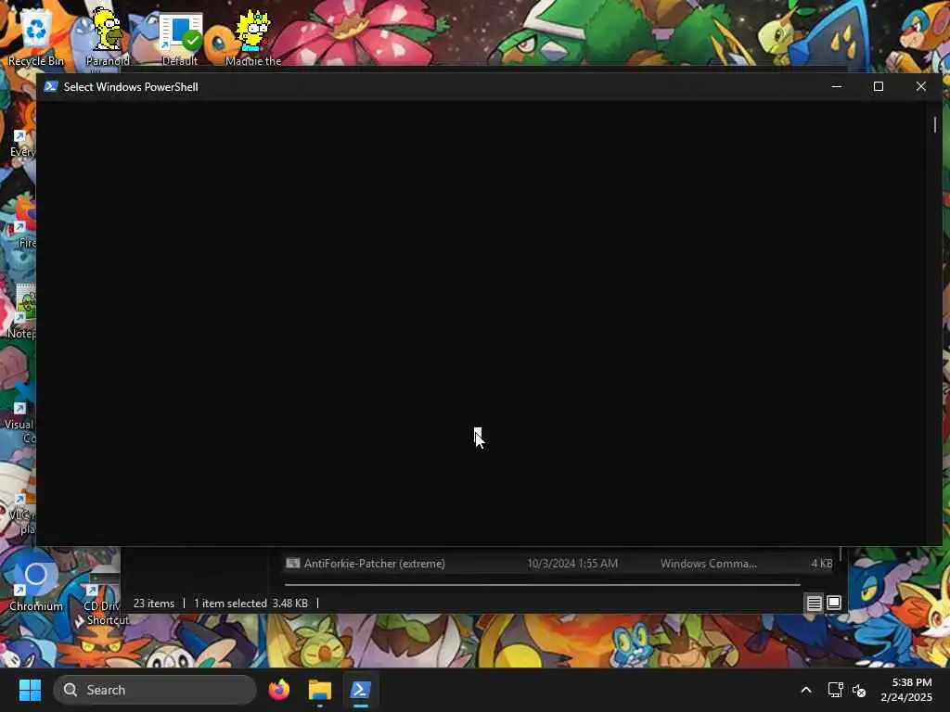Open the Default desktop shortcut

click(180, 39)
